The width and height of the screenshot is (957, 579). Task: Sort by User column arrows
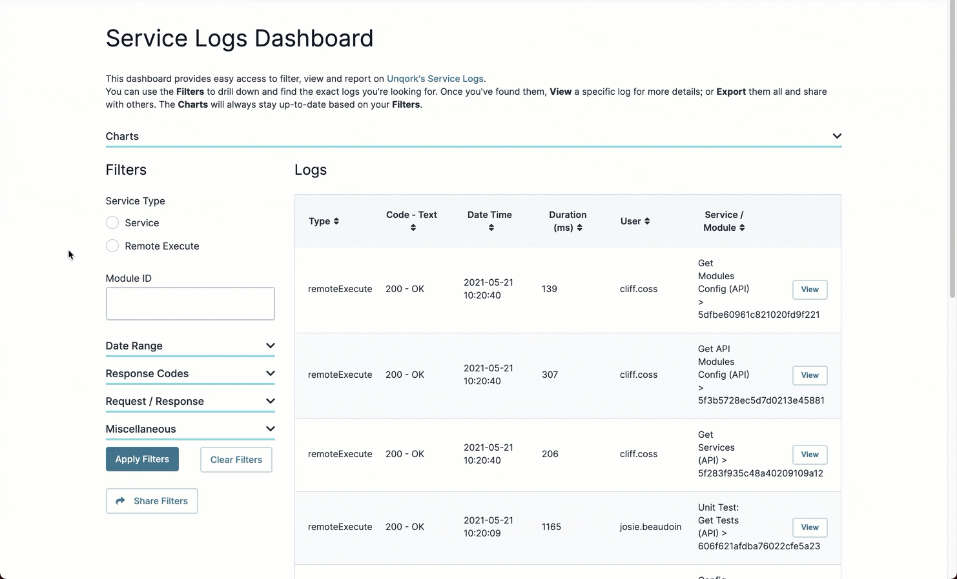647,221
